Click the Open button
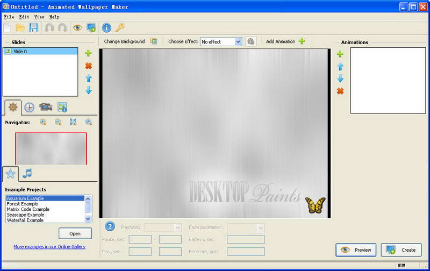Screen dimensions: 430x271 pos(75,233)
